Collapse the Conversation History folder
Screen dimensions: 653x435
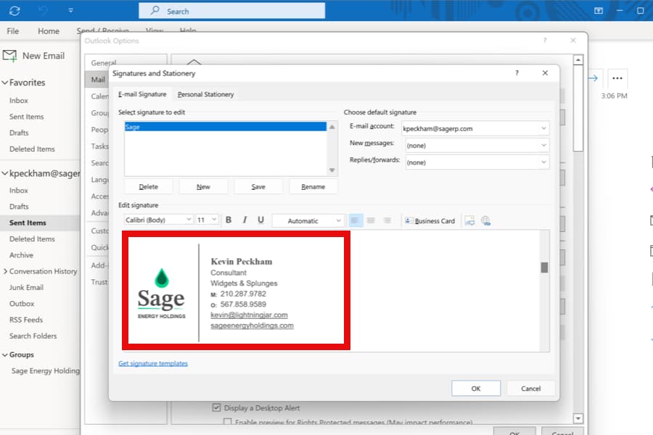(7, 270)
